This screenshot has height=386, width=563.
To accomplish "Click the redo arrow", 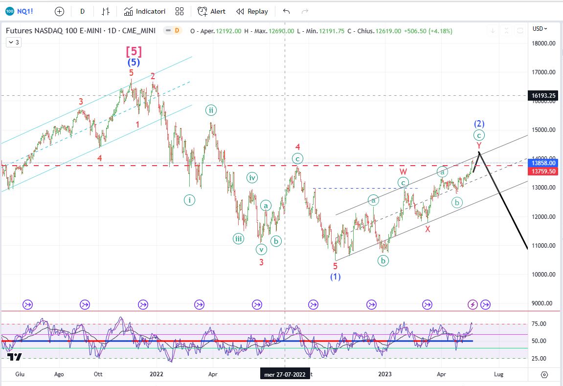I will pos(305,11).
